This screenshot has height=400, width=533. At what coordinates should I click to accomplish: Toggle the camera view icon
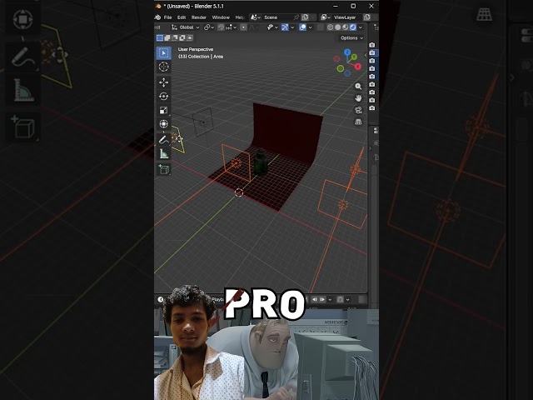point(358,110)
